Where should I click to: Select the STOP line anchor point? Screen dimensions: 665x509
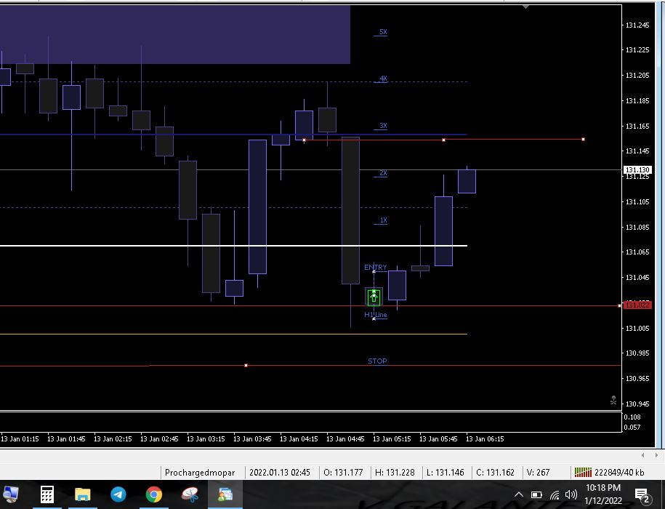coord(246,365)
